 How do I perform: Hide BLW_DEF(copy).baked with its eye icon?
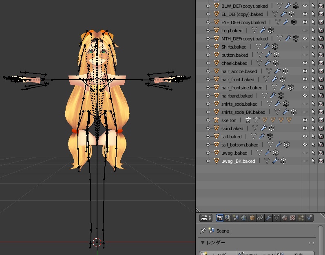coord(305,6)
